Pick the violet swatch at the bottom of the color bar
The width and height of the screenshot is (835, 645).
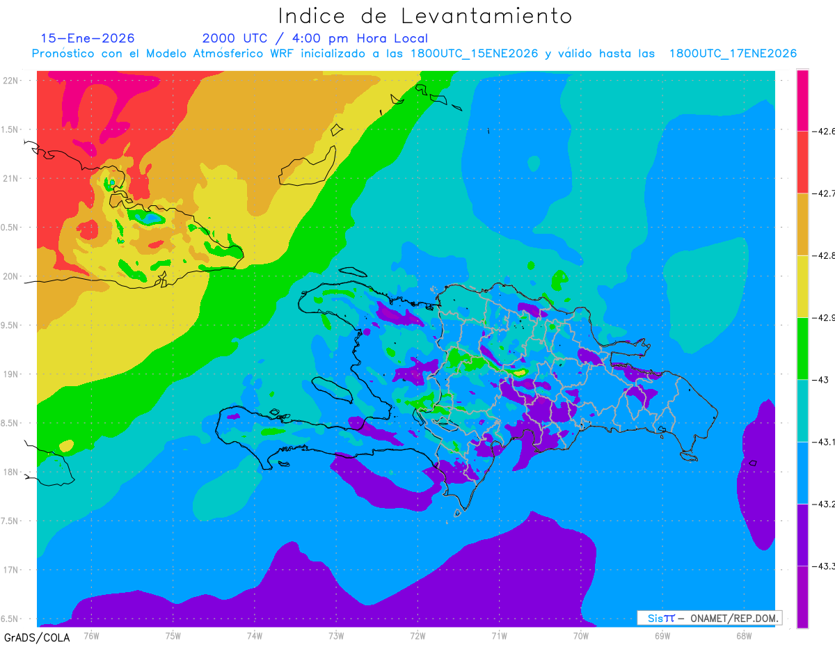pos(802,597)
